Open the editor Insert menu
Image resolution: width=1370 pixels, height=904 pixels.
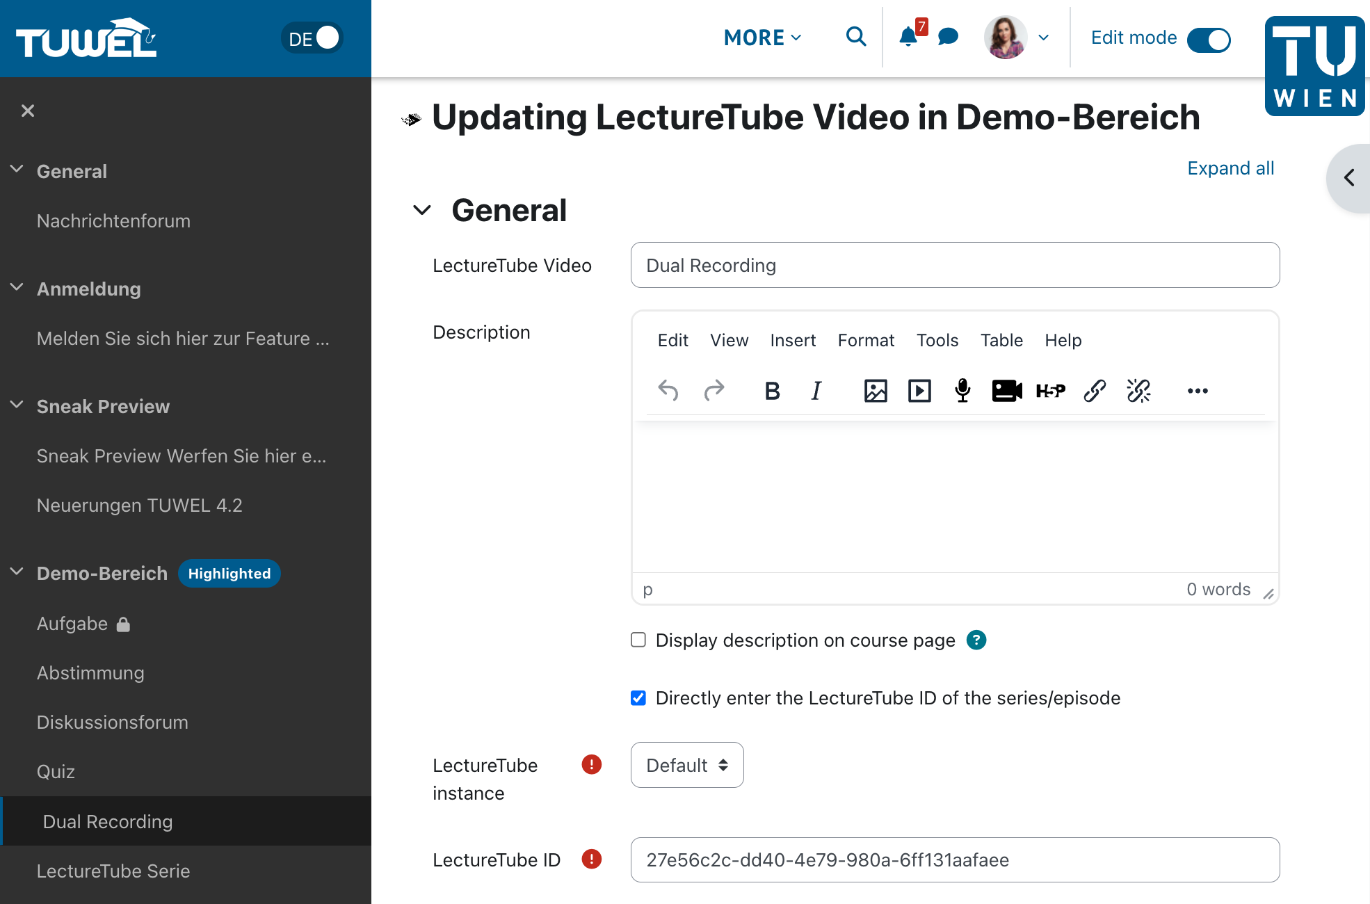point(793,340)
